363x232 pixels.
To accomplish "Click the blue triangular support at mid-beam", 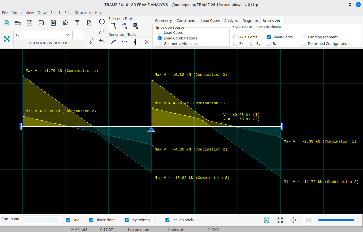I will click(152, 130).
